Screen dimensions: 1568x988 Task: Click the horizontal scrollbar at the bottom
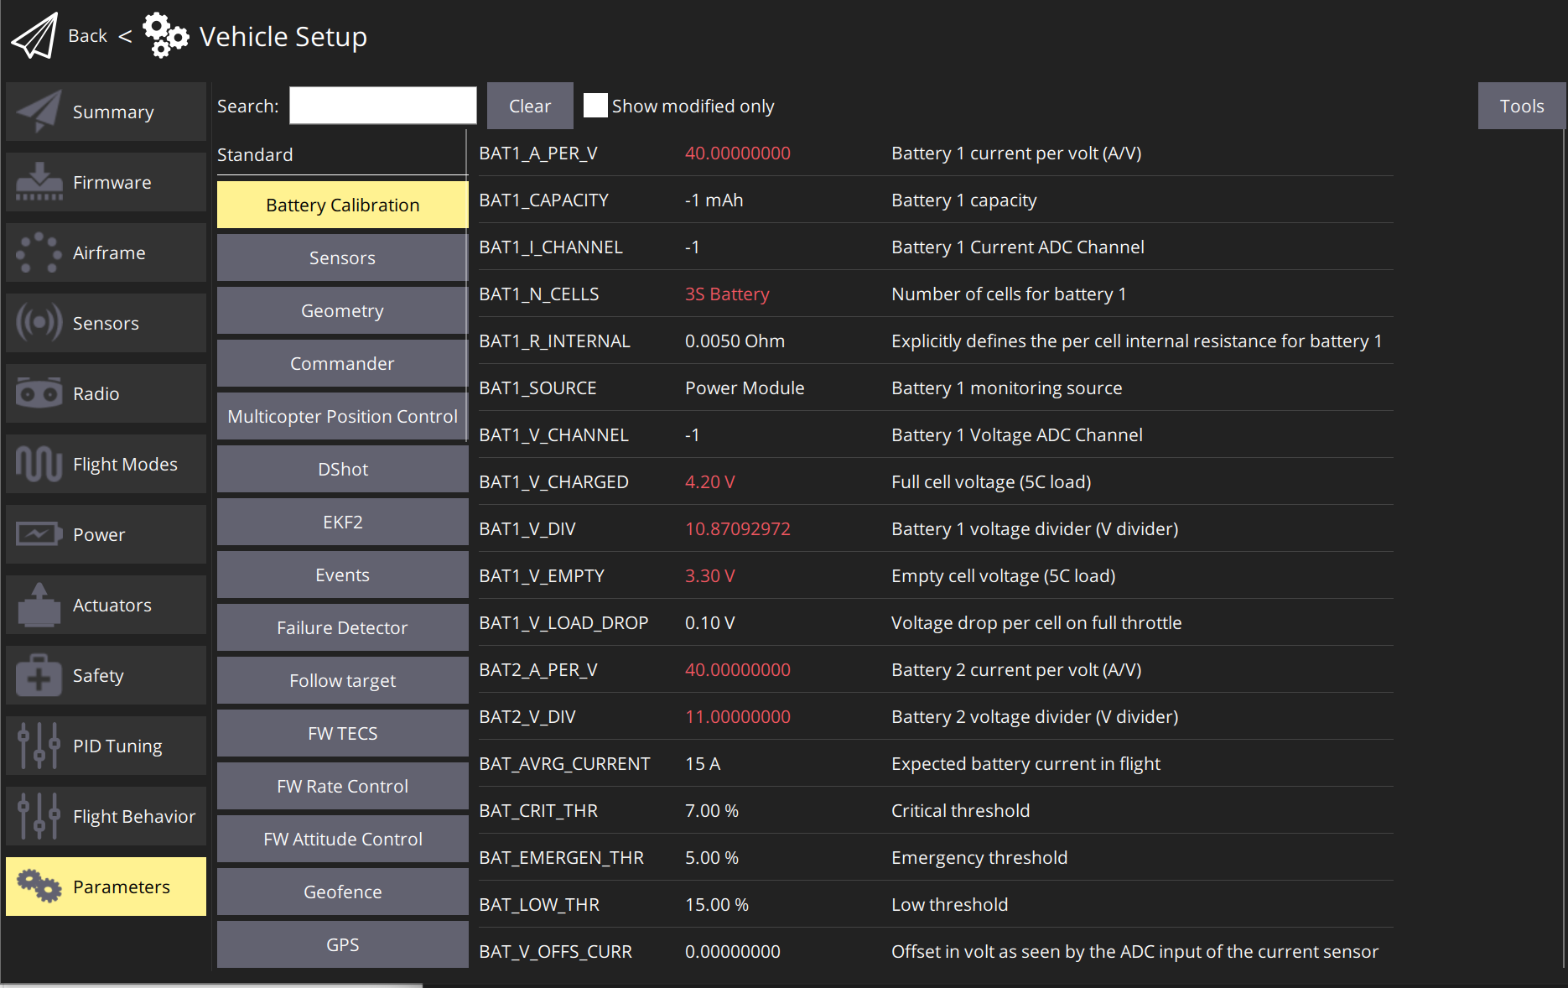tap(211, 985)
